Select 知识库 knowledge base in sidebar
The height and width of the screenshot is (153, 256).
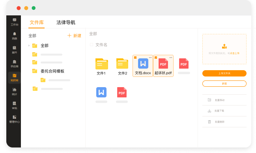point(14,78)
